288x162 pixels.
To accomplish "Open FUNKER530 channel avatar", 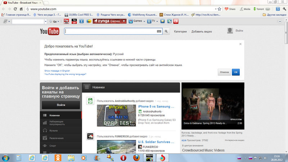I will point(90,136).
